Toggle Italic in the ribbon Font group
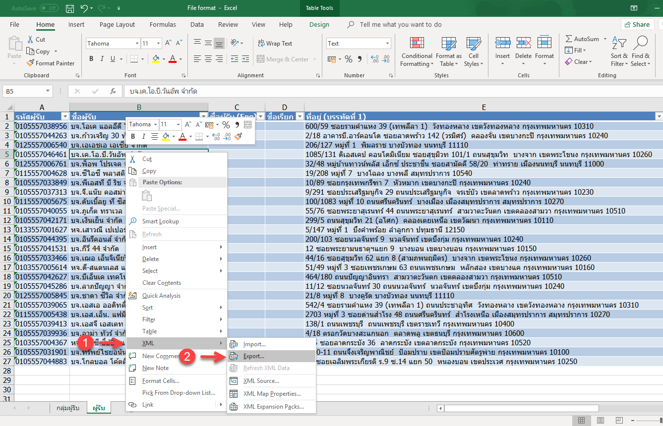 pyautogui.click(x=103, y=59)
